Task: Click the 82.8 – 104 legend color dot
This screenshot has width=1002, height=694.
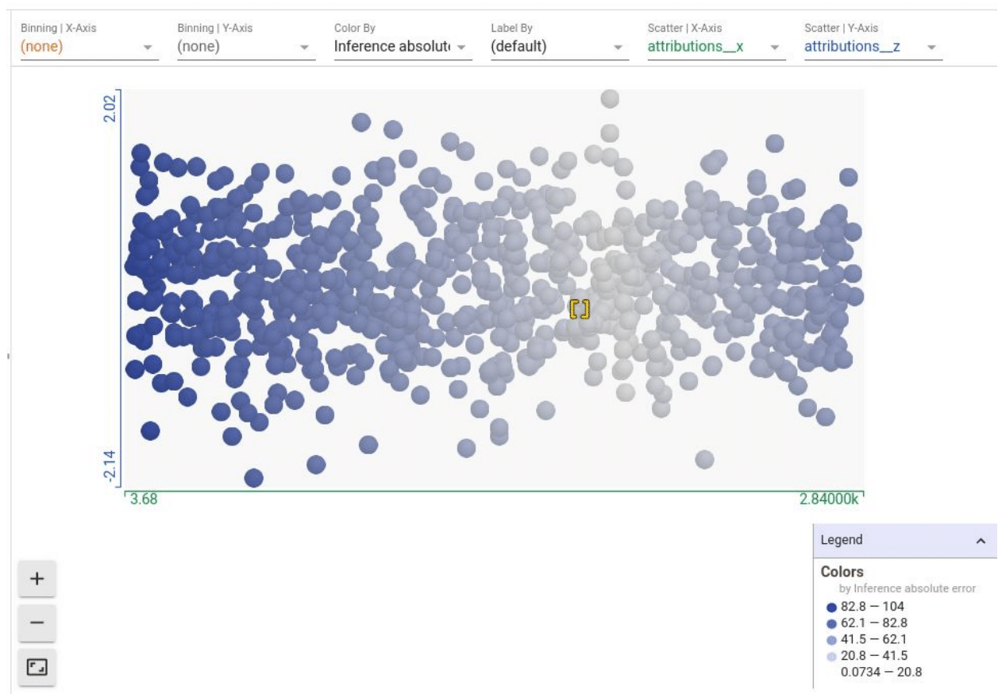Action: click(832, 607)
